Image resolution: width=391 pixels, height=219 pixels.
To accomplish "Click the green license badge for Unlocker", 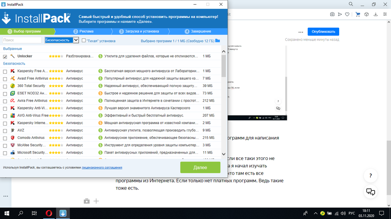I will tap(100, 56).
